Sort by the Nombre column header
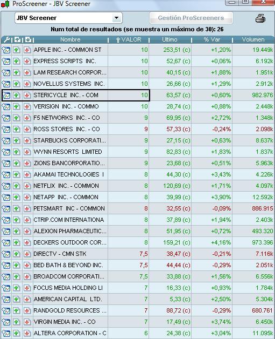This screenshot has height=339, width=275. click(x=70, y=39)
